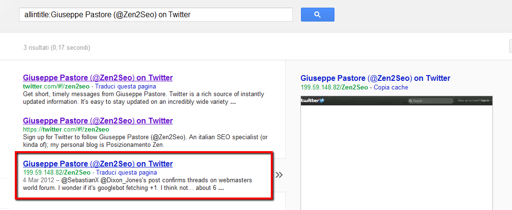Click the double-chevron preview arrow beside the third result

pyautogui.click(x=279, y=175)
